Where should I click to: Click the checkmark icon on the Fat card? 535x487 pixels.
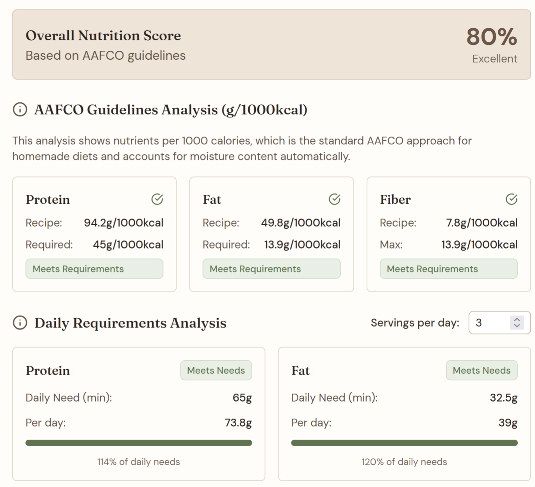[334, 199]
